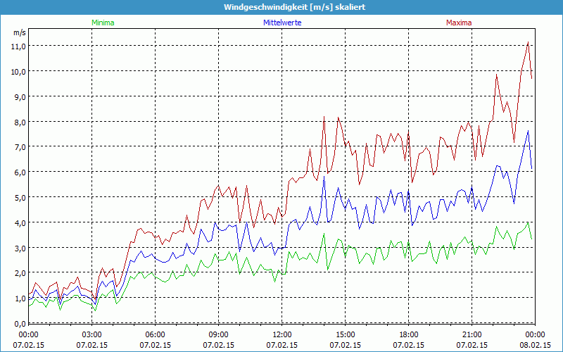Viewport: 563px width, 352px height.
Task: Select the 09:00 time label on the x-axis
Action: click(219, 334)
